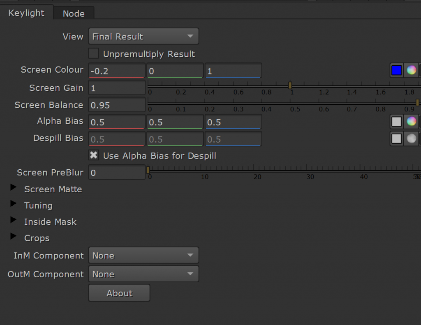Click the Alpha Bias red value field

(117, 122)
